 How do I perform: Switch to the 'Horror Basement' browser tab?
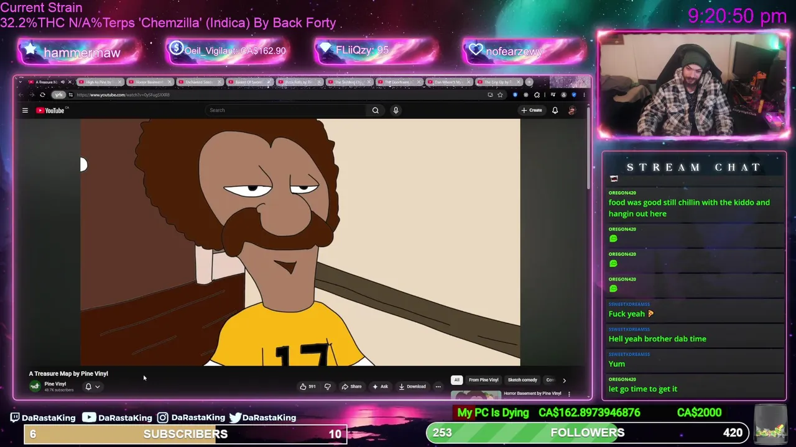[x=149, y=82]
